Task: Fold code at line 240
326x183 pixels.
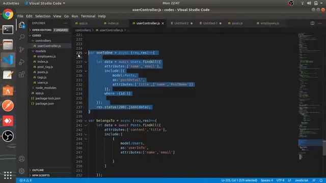Action: (x=86, y=120)
